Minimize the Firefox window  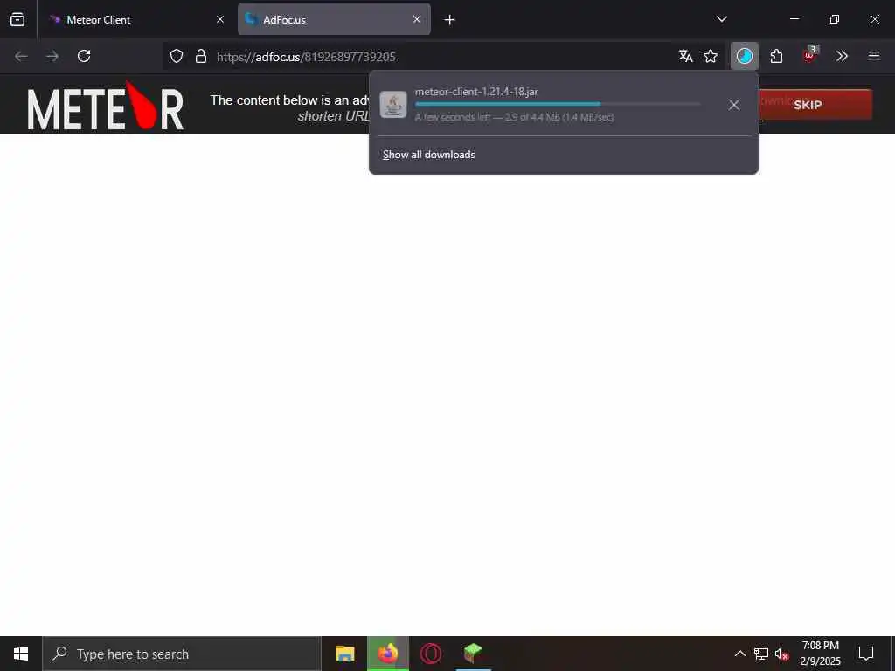point(794,19)
